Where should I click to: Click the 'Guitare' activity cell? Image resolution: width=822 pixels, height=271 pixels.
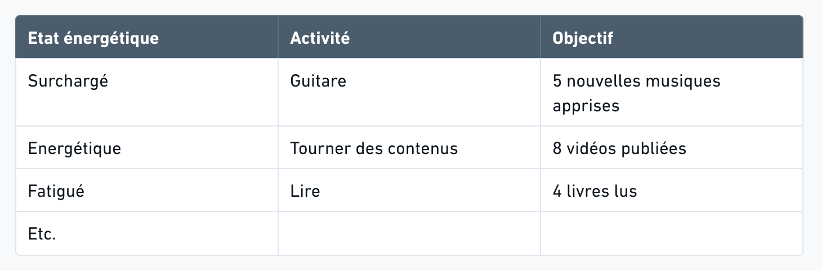318,81
